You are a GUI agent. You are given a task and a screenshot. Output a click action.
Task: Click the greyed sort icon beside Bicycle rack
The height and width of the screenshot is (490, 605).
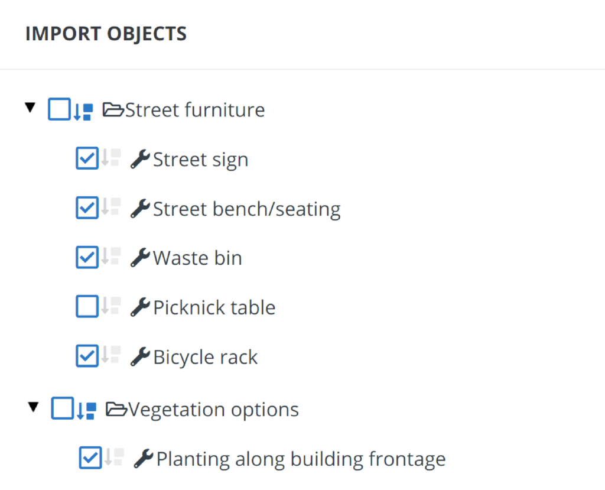(111, 355)
